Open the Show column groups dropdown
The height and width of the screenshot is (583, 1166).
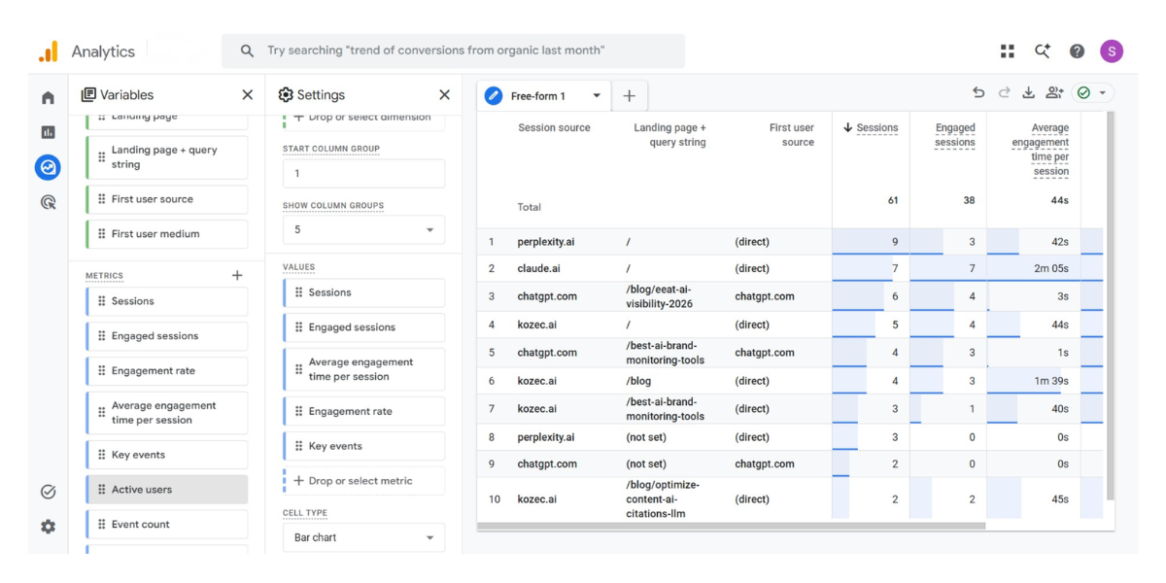pos(363,229)
